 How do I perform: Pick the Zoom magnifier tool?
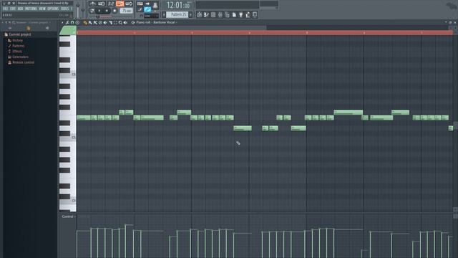coord(120,22)
